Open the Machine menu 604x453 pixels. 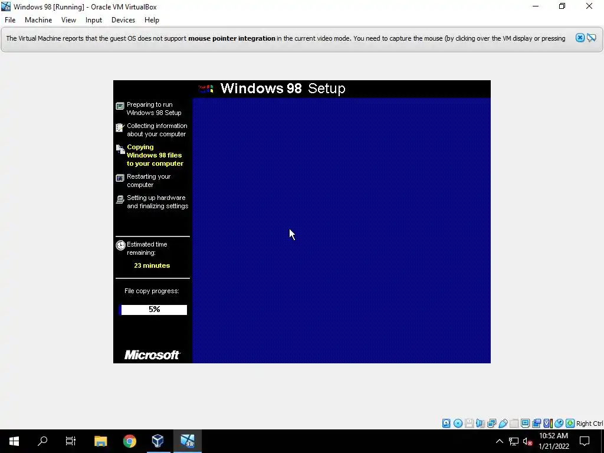(38, 20)
